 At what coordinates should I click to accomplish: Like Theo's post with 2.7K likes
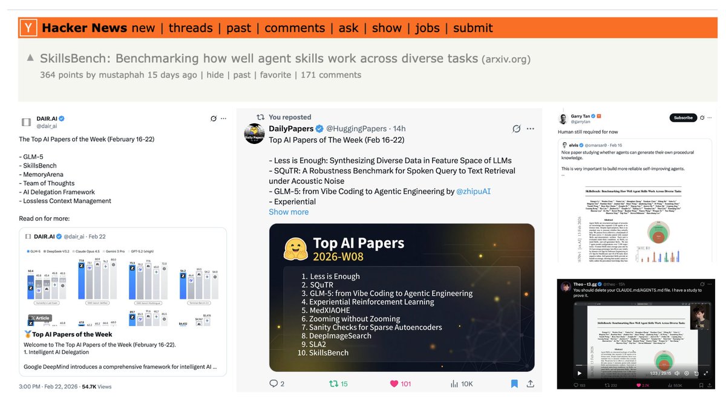click(x=643, y=385)
